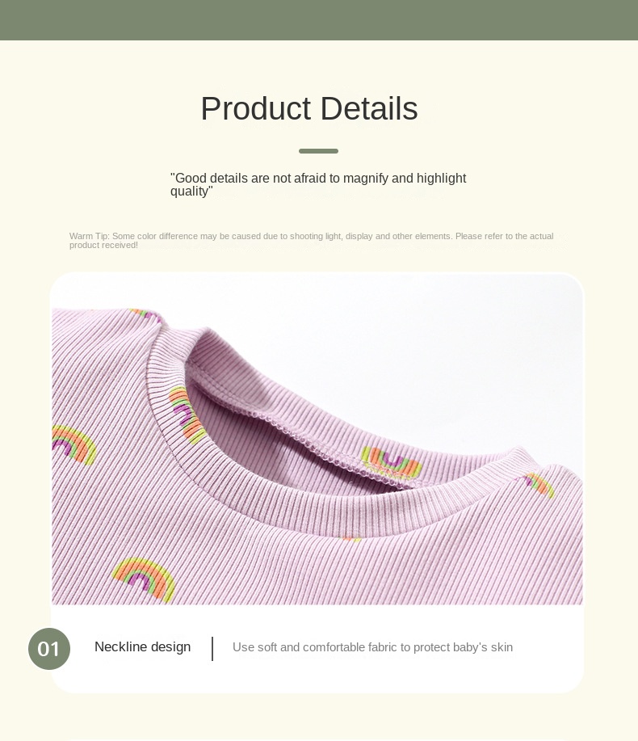Click the green 01 number badge
Viewport: 638px width, 741px height.
[x=49, y=648]
